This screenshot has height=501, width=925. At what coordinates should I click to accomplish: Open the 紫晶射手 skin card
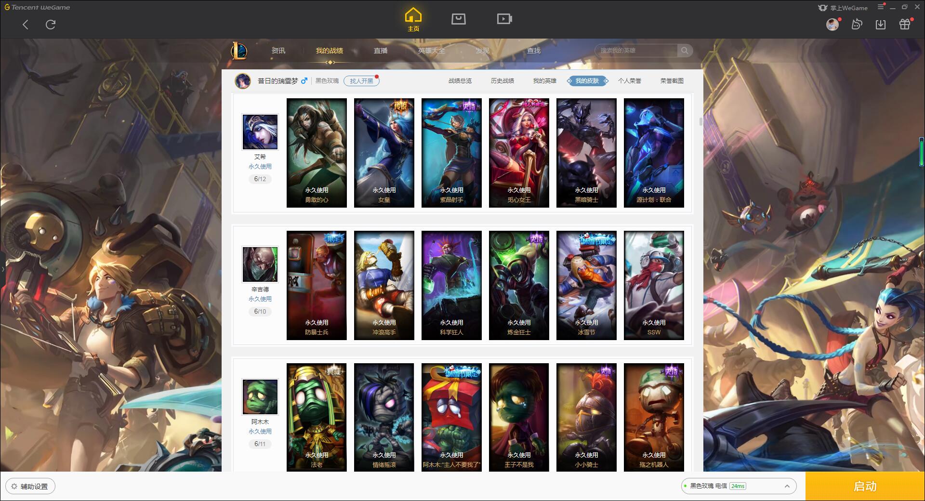451,153
